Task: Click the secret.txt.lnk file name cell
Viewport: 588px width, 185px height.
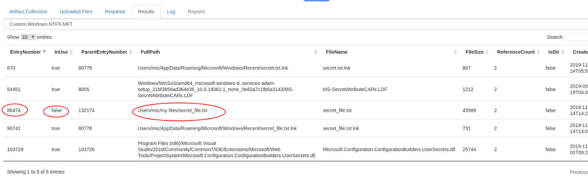Action: pyautogui.click(x=336, y=68)
